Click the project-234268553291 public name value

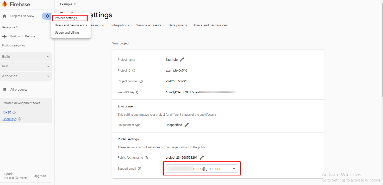(181, 158)
